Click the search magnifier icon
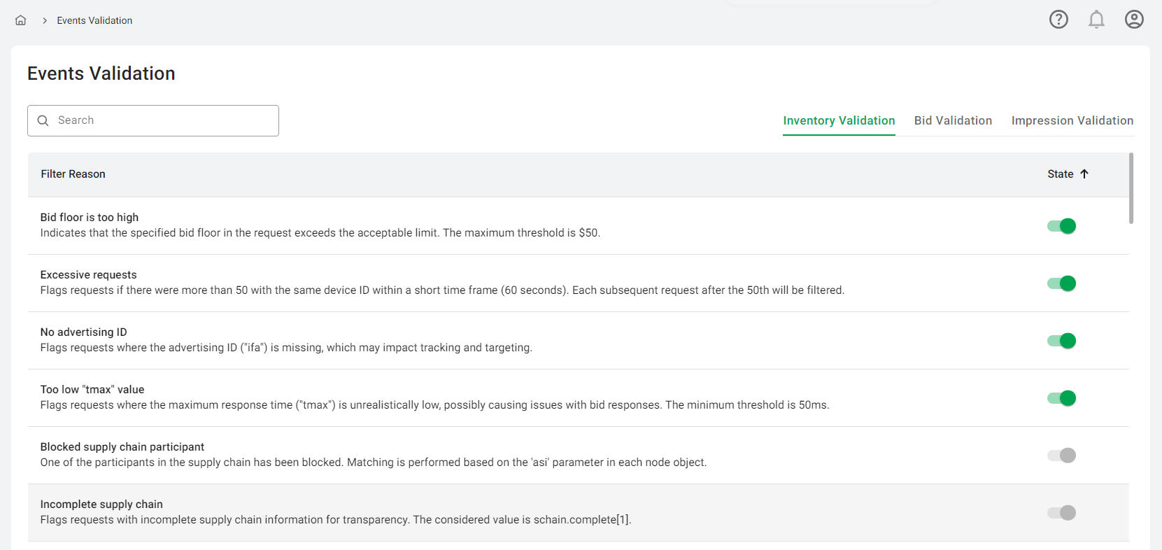The width and height of the screenshot is (1162, 550). [x=43, y=120]
